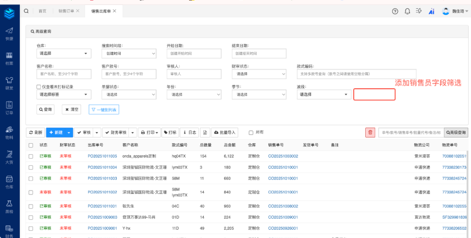
Task: Enable 仅查看未打标记录 checkbox
Action: coord(39,86)
